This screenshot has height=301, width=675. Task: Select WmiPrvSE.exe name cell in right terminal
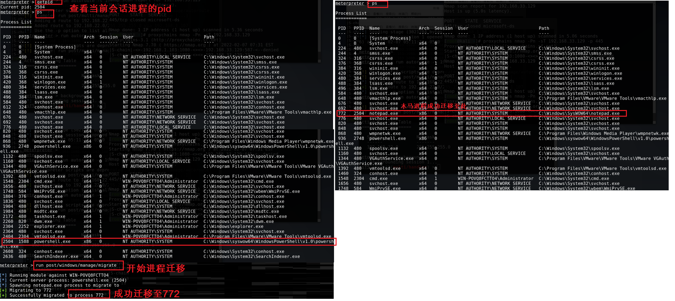[385, 188]
